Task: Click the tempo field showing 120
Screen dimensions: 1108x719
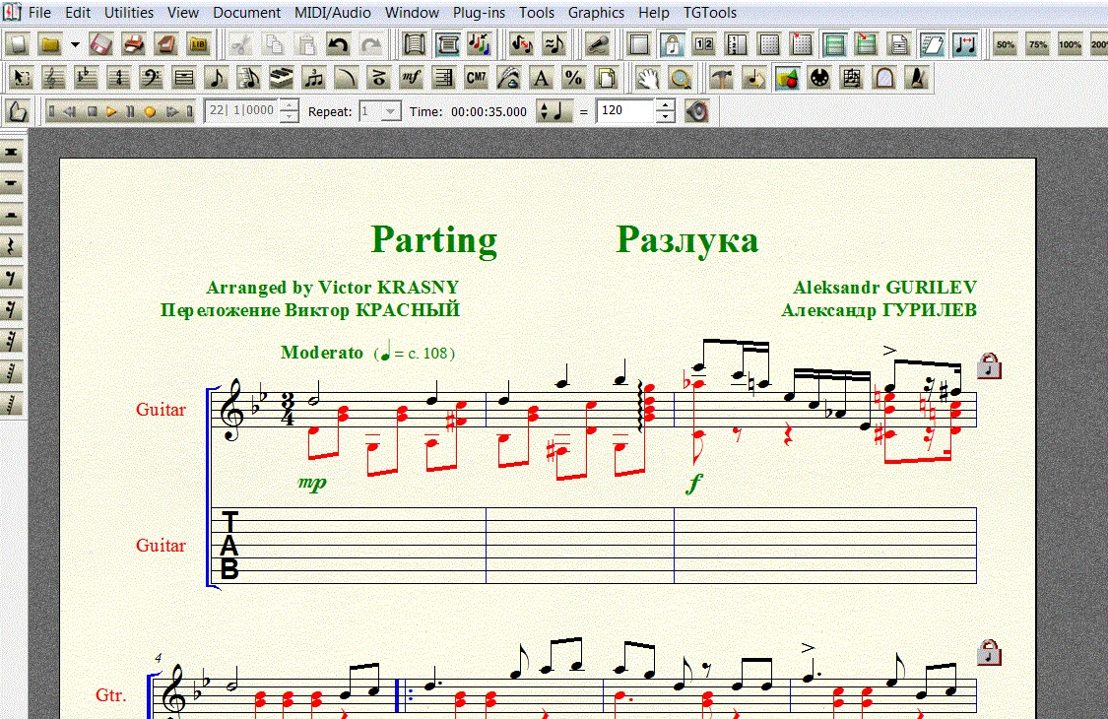Action: point(625,111)
